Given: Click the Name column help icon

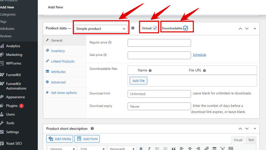Looking at the screenshot, I should [x=150, y=71].
